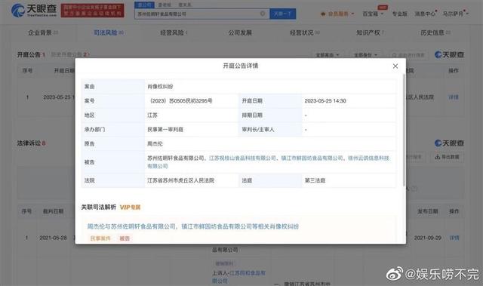This screenshot has width=483, height=286.
Task: Clear the search box with the X icon
Action: 263,14
